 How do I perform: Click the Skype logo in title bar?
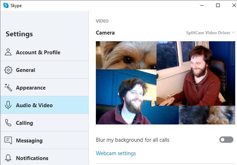(6, 5)
